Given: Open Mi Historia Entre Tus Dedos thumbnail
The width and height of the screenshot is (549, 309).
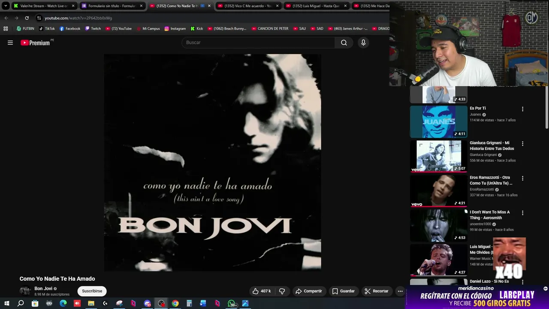Looking at the screenshot, I should point(438,156).
